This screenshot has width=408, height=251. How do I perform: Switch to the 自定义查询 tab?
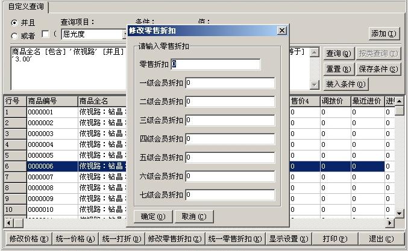[24, 5]
